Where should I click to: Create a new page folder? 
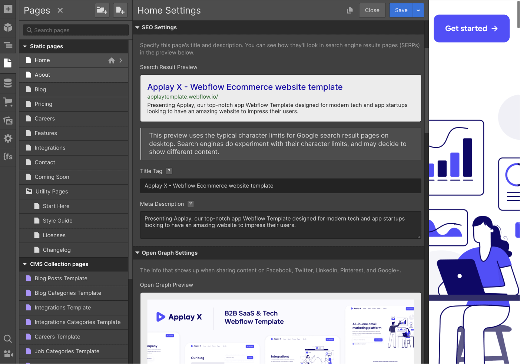coord(102,10)
